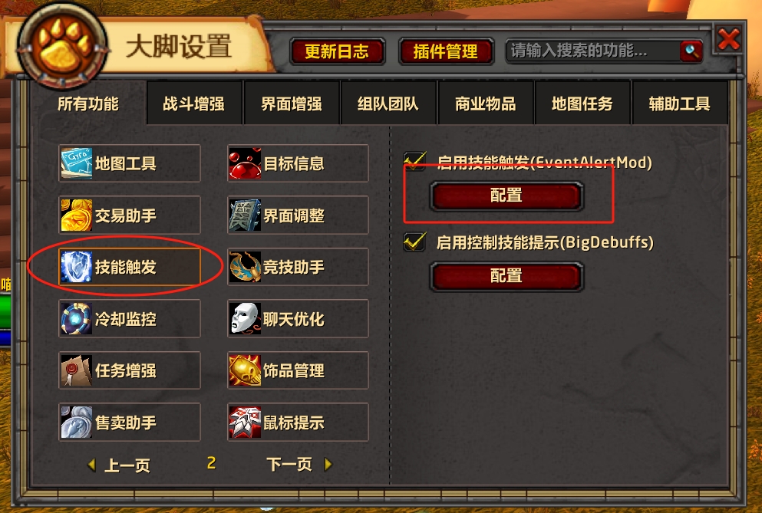Open 聊天优化 white mask icon
The height and width of the screenshot is (513, 762).
(245, 319)
